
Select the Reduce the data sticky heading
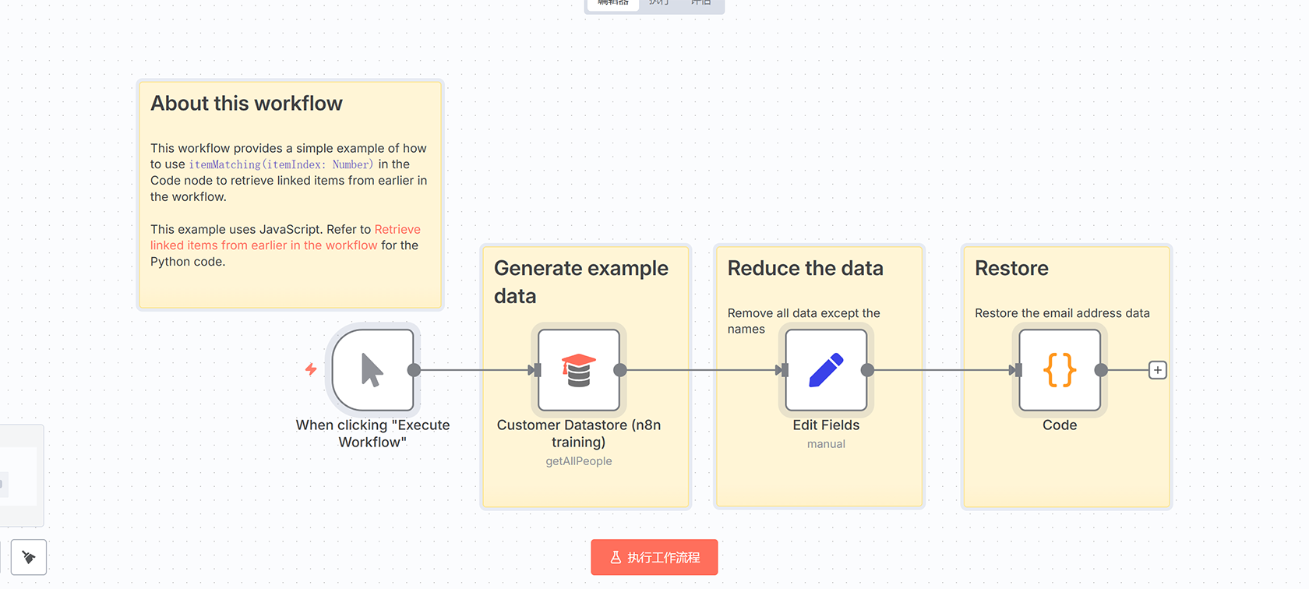(x=805, y=268)
